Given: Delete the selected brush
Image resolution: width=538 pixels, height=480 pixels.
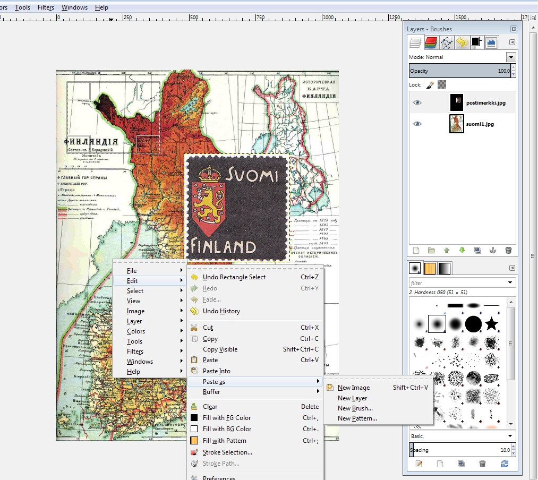Looking at the screenshot, I should 482,464.
